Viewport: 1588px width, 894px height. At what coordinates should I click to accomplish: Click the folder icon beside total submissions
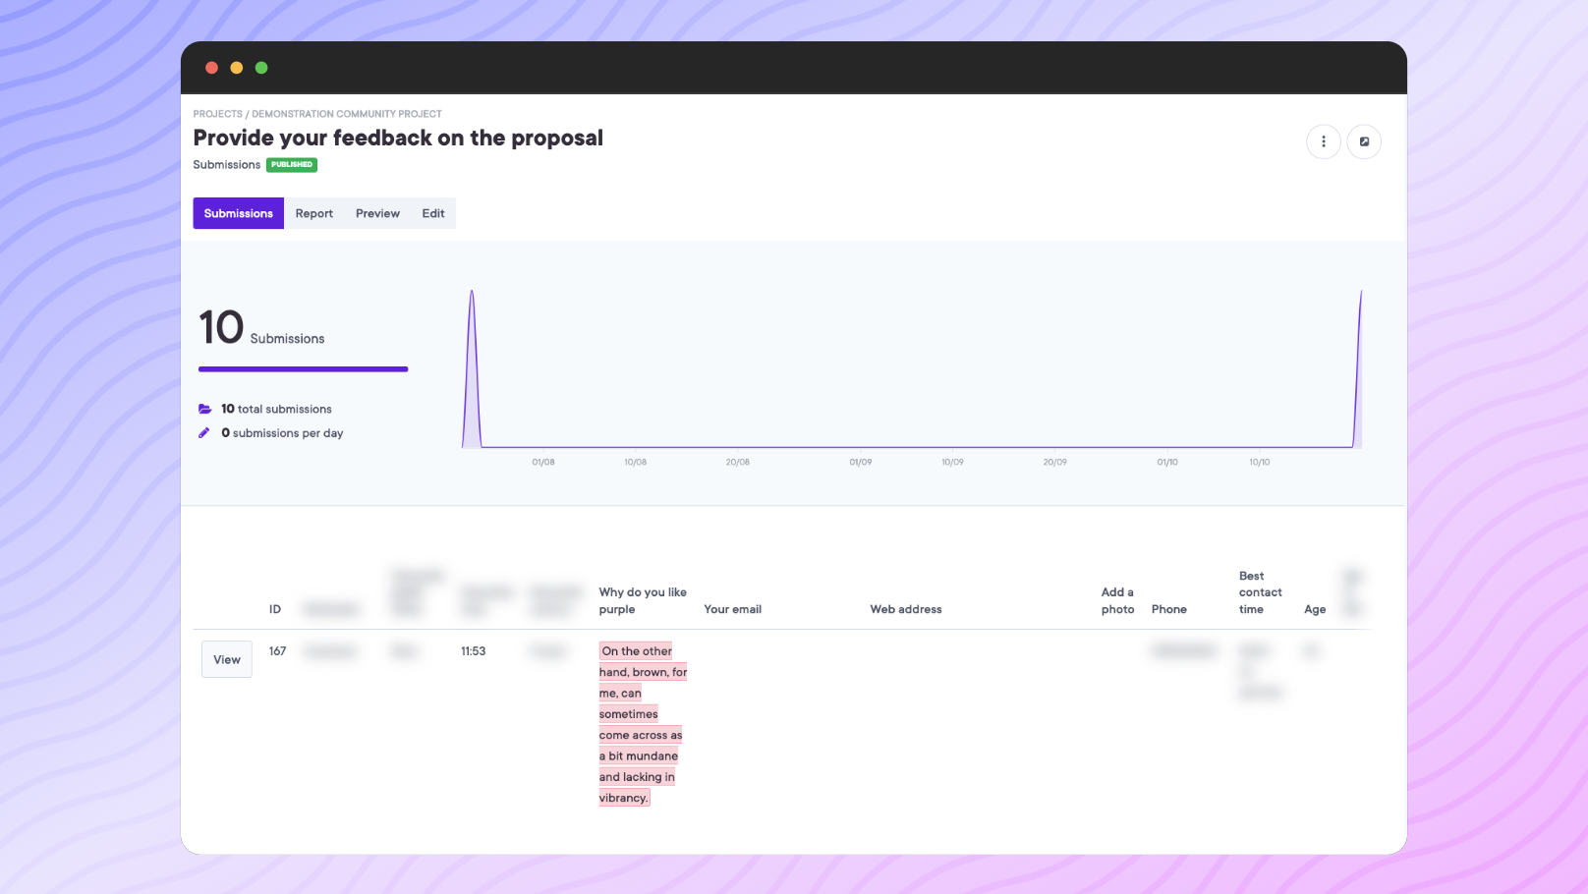pyautogui.click(x=204, y=409)
